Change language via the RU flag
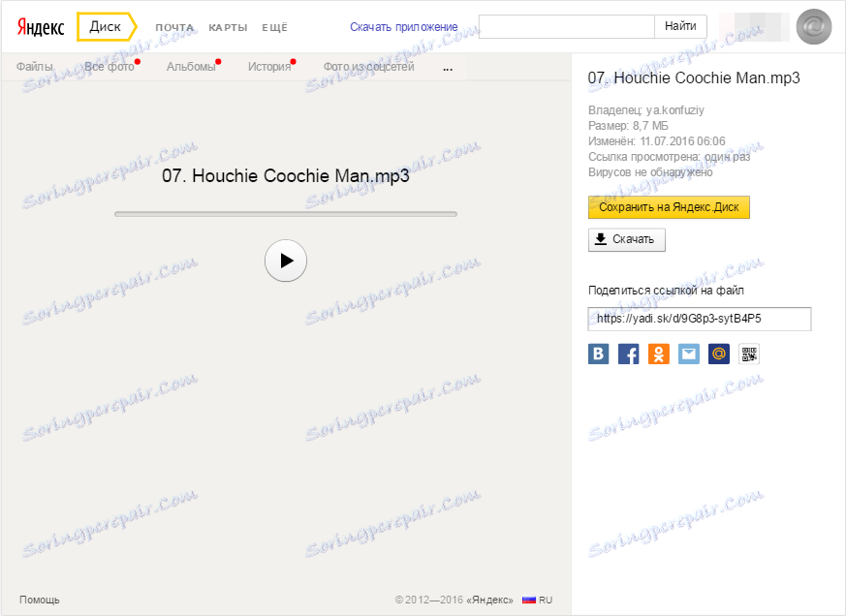The height and width of the screenshot is (616, 846). [538, 600]
